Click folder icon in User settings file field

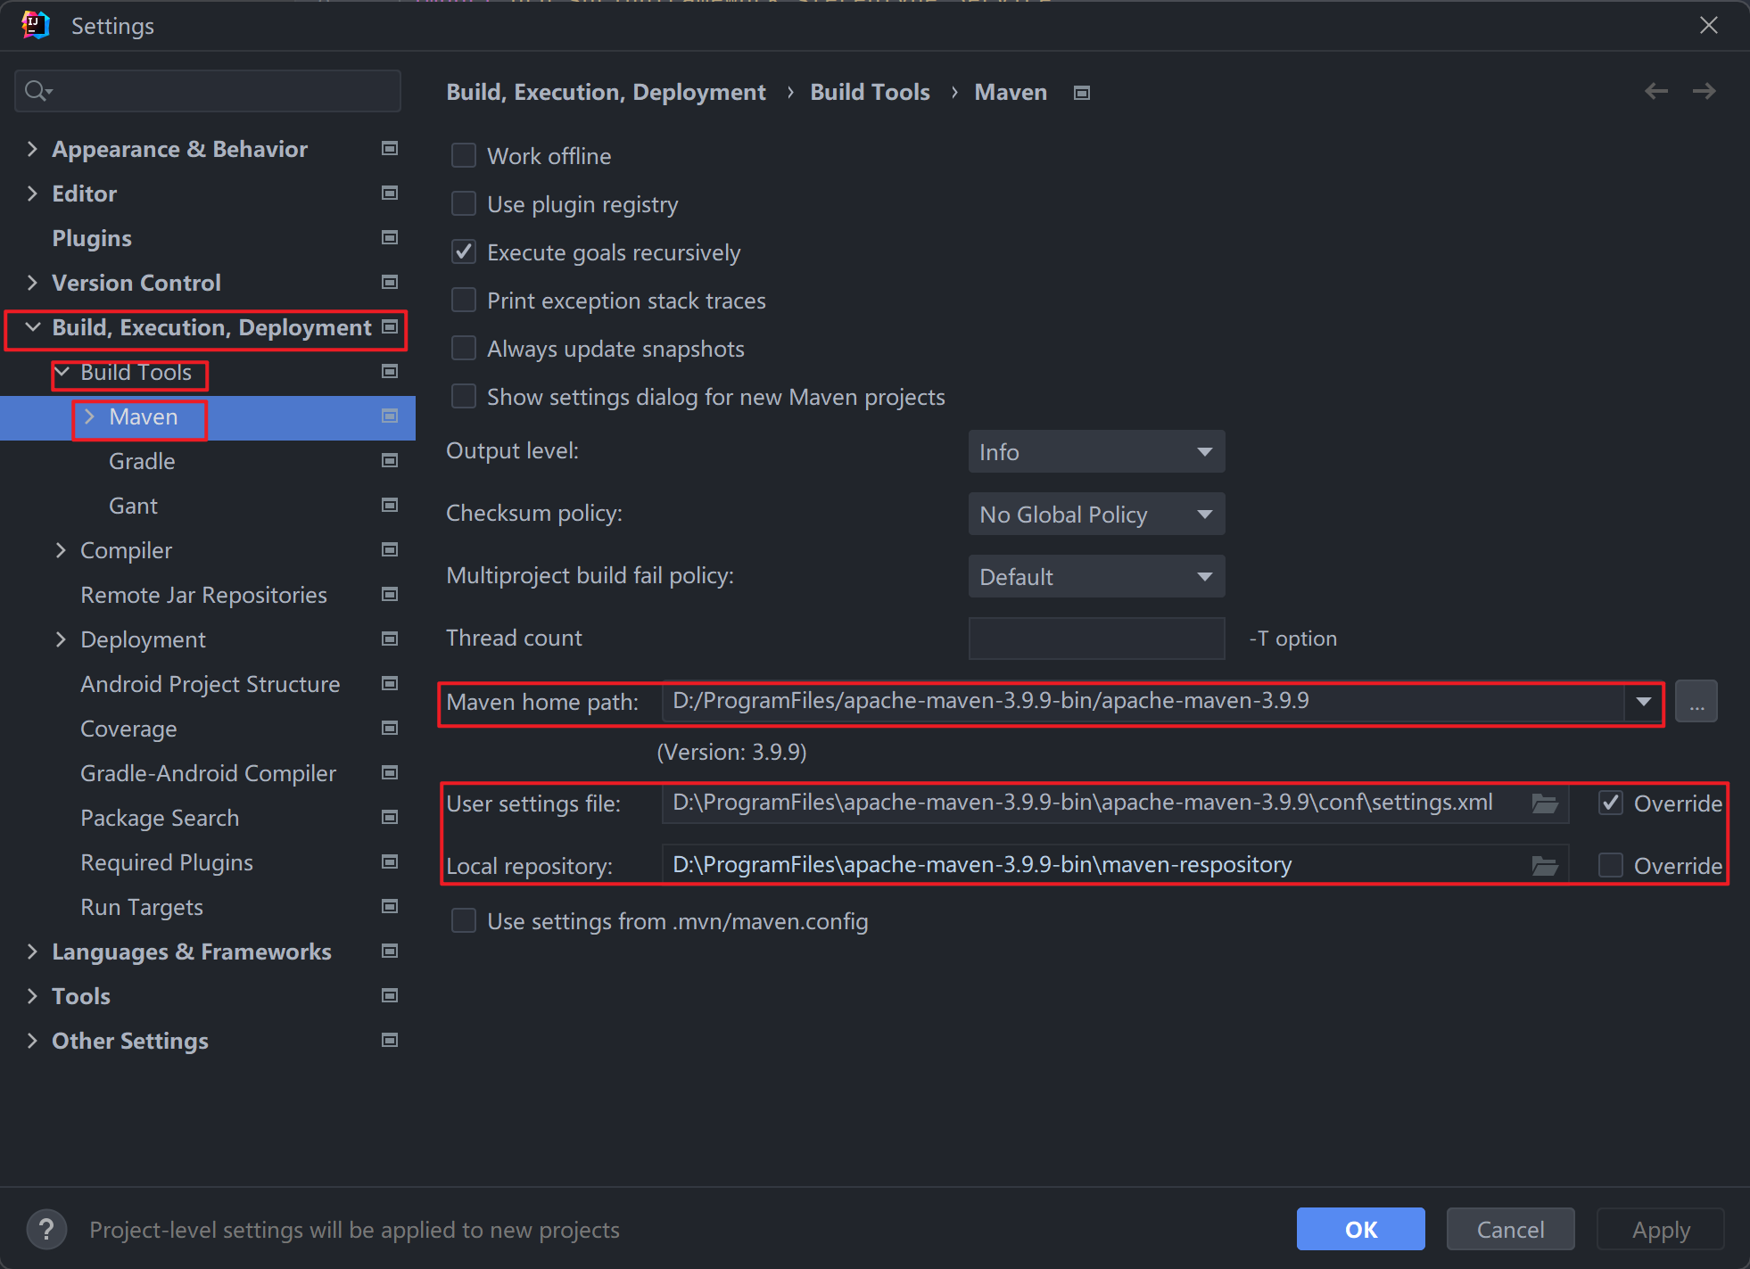pos(1544,803)
